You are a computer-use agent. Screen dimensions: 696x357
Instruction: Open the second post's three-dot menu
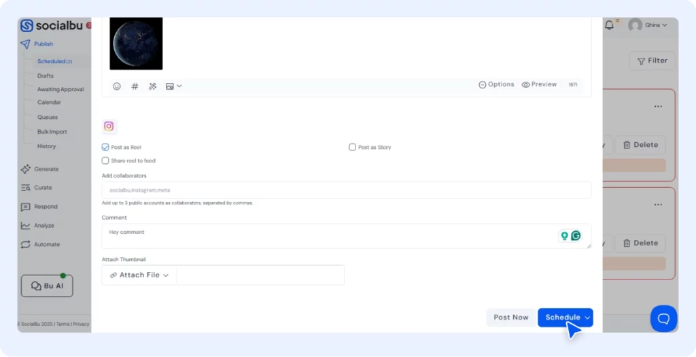point(658,205)
